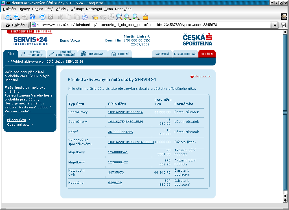Expand the location history dropdown arrow
This screenshot has width=289, height=210.
pyautogui.click(x=275, y=25)
